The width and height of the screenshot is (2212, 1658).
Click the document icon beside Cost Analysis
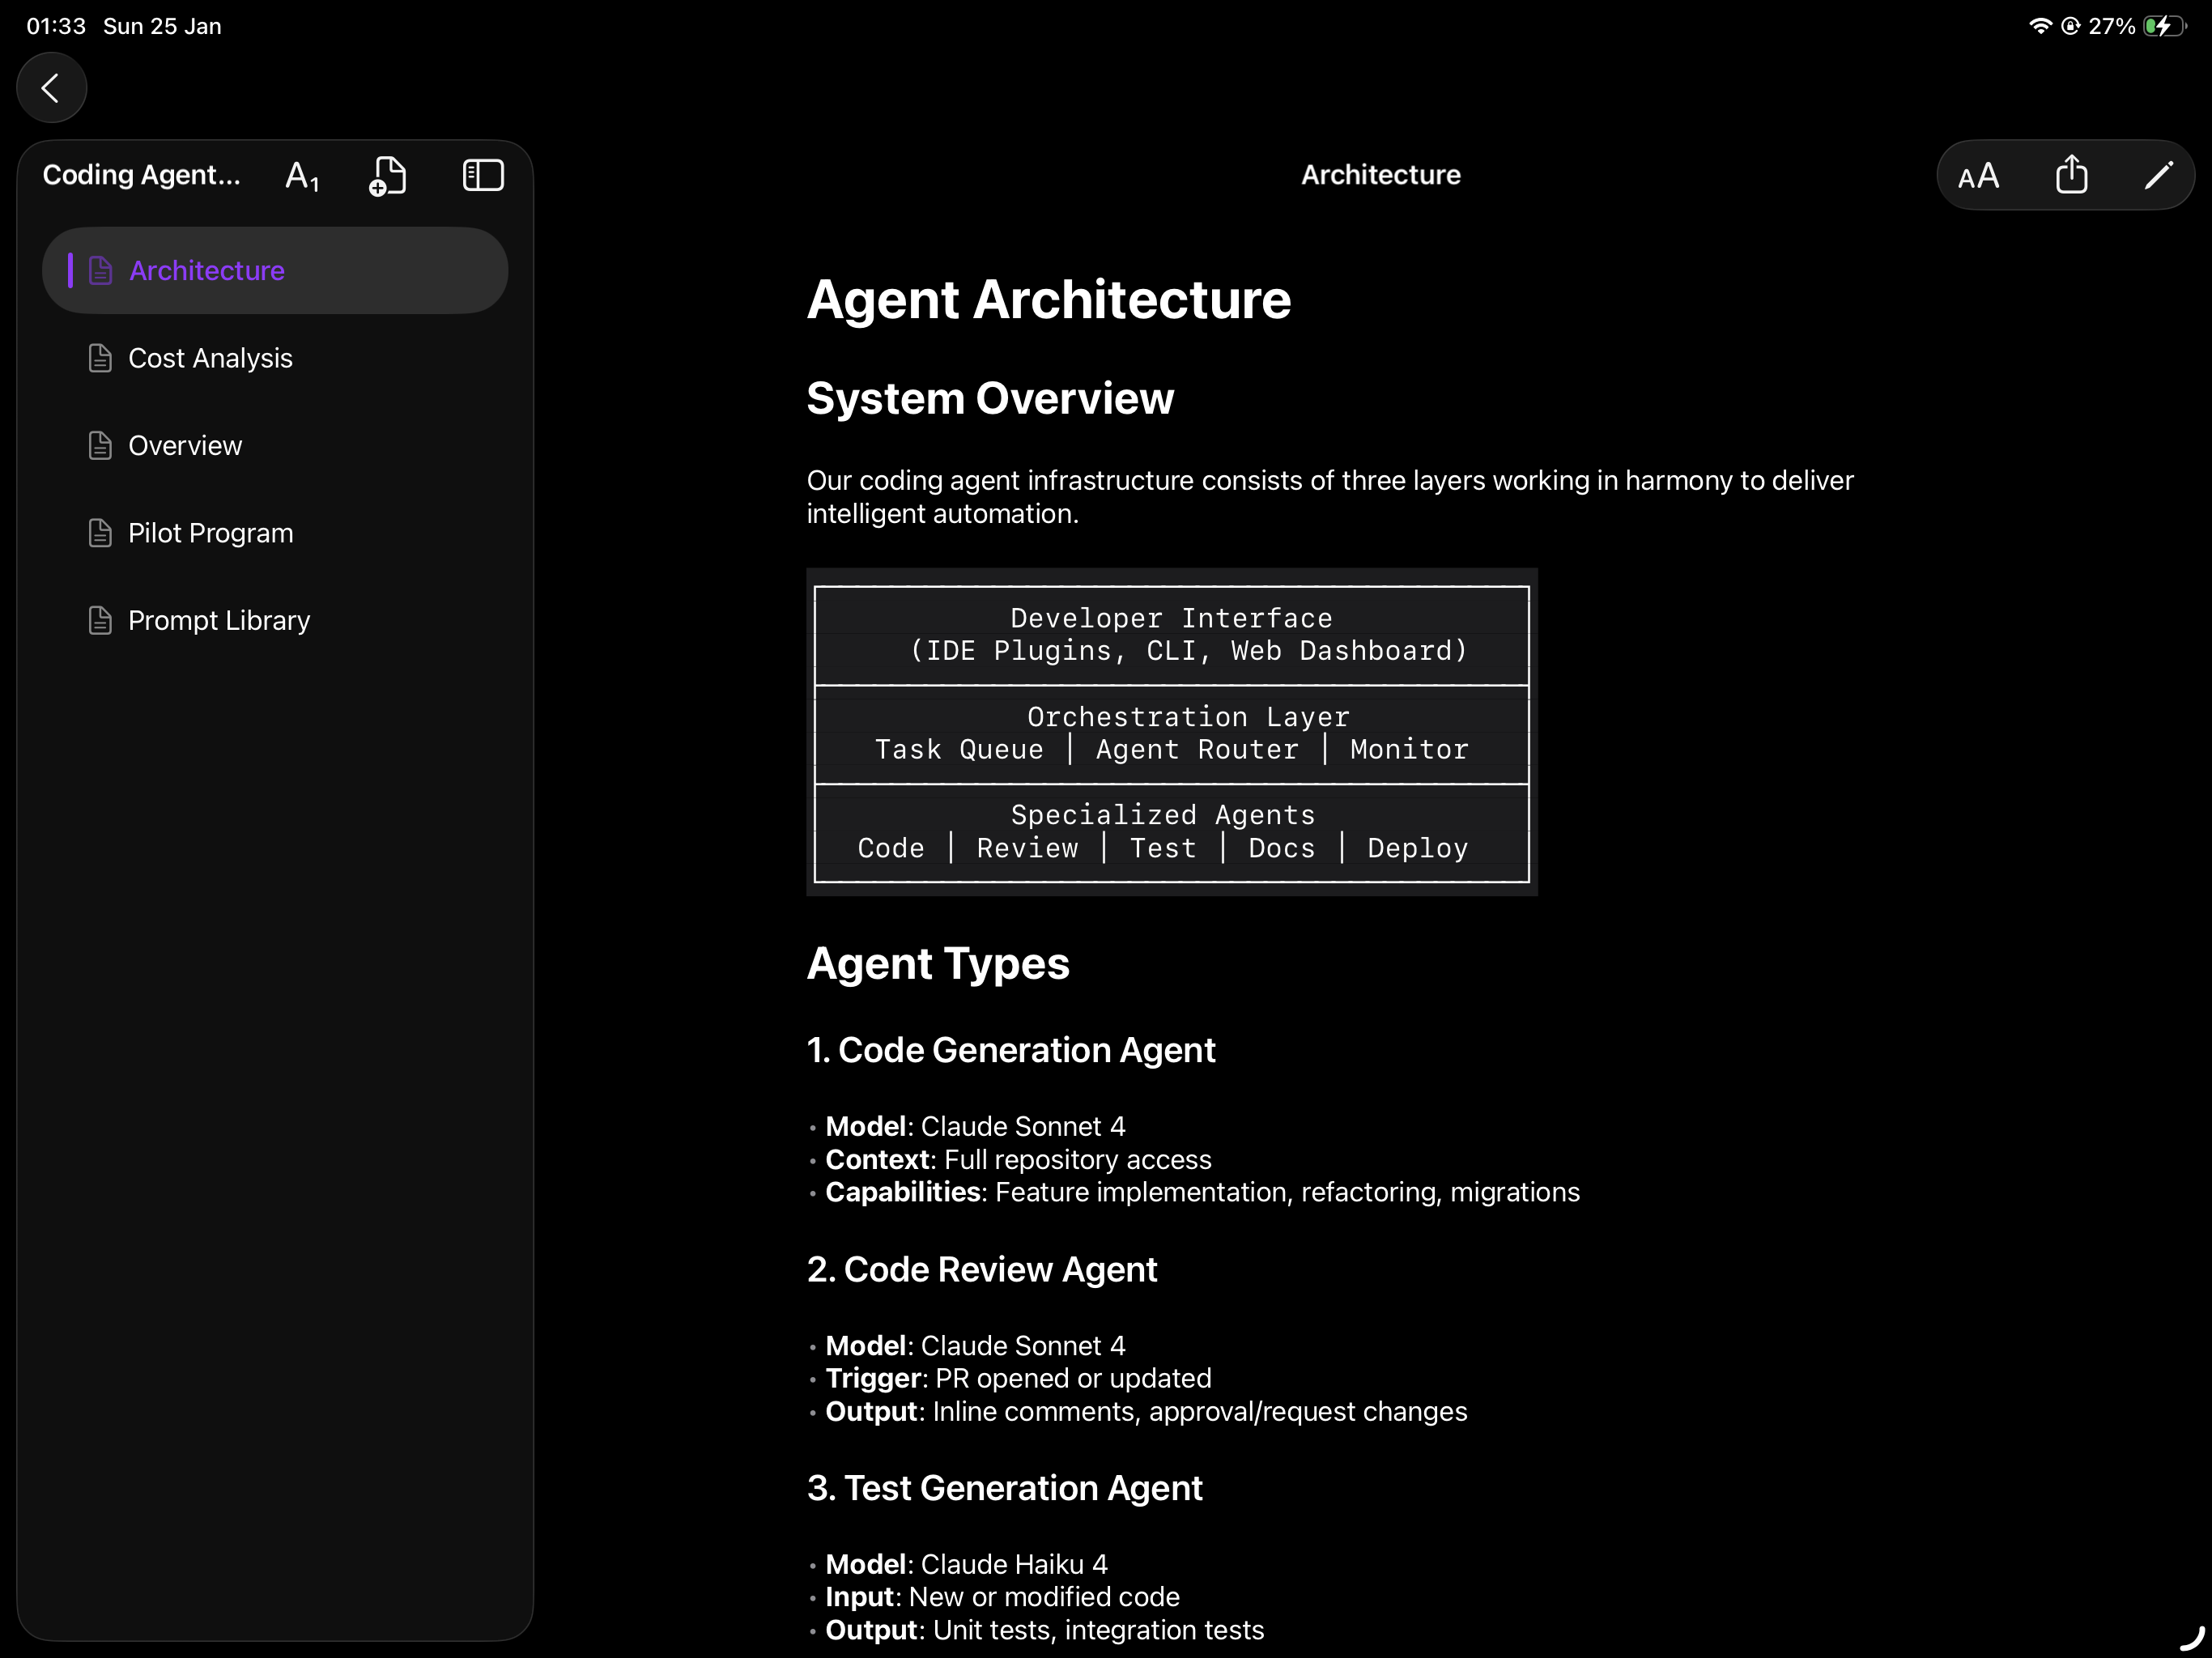point(100,357)
